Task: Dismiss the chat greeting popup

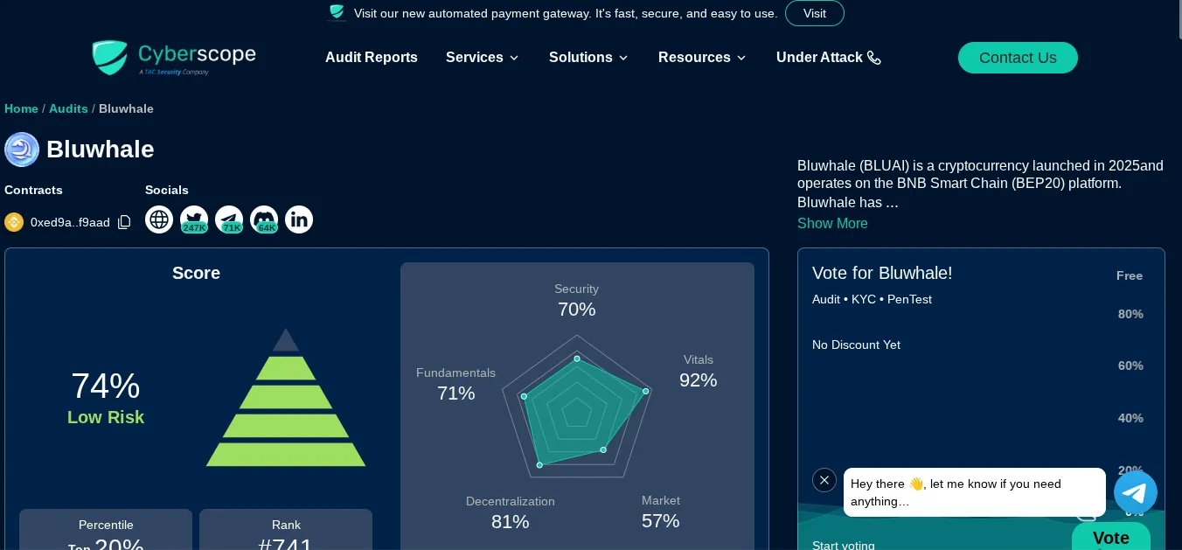Action: (824, 480)
